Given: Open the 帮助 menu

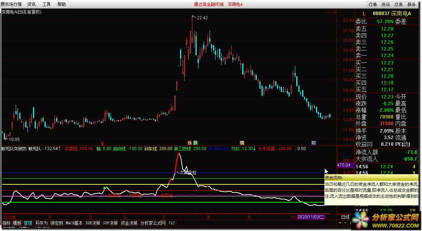Looking at the screenshot, I should (x=61, y=4).
